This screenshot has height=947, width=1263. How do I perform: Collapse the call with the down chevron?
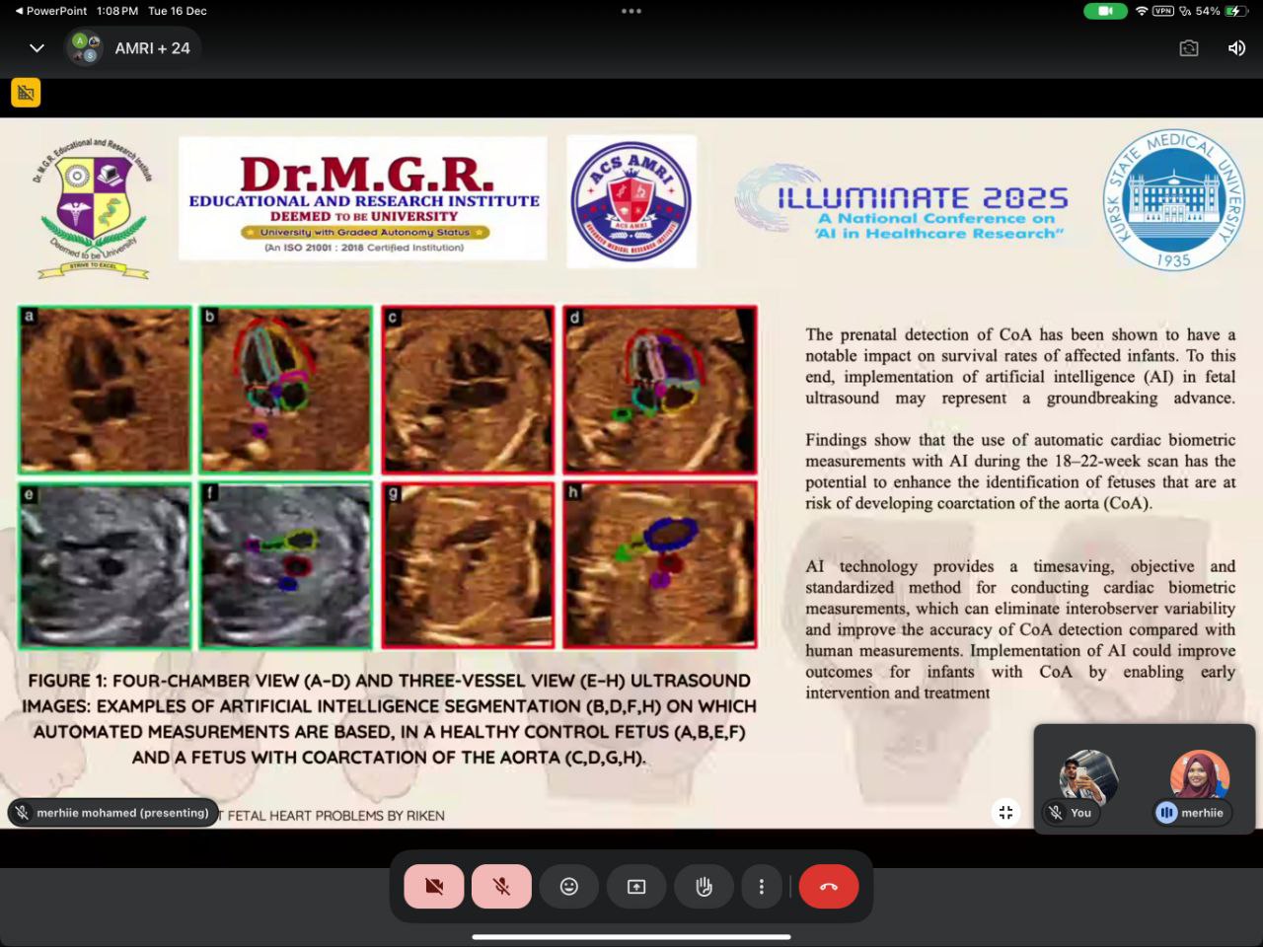coord(37,48)
